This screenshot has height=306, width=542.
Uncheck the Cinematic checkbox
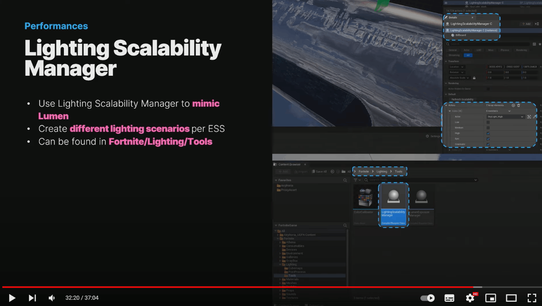click(488, 144)
